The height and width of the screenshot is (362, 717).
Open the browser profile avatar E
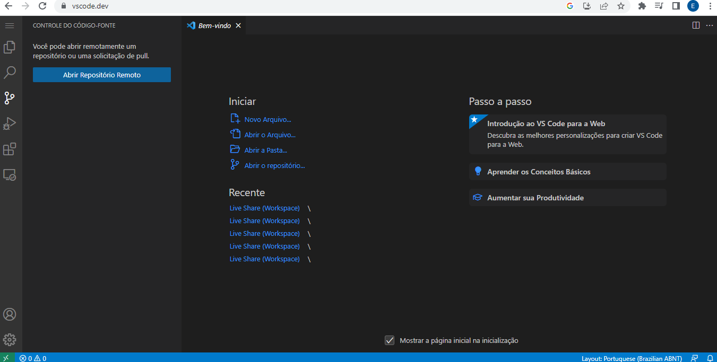[693, 6]
